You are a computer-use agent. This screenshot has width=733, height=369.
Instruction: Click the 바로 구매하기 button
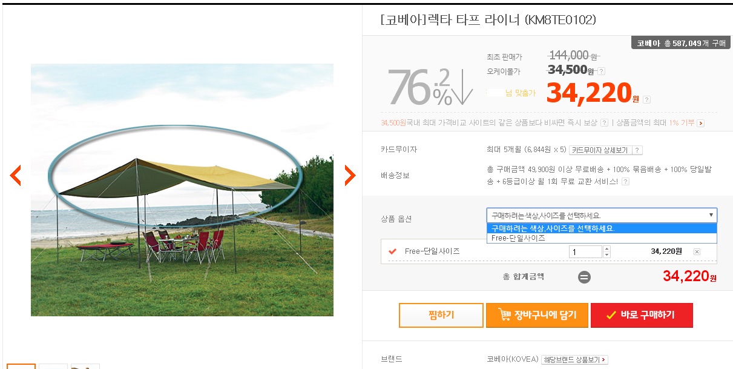pos(642,315)
